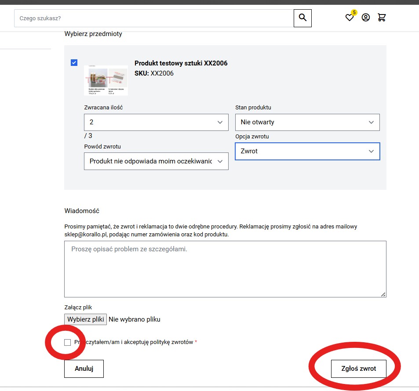Viewport: 419px width, 391px height.
Task: Open the user account icon
Action: point(366,18)
